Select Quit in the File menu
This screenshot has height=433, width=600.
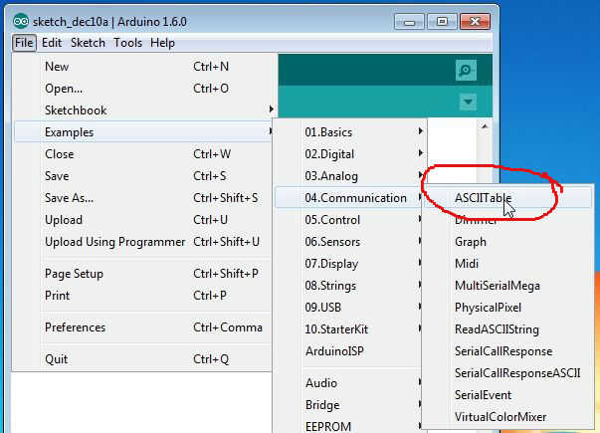(142, 359)
